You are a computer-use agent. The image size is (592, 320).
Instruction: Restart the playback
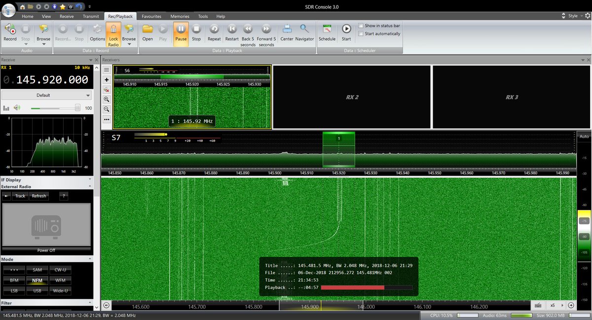pyautogui.click(x=232, y=32)
